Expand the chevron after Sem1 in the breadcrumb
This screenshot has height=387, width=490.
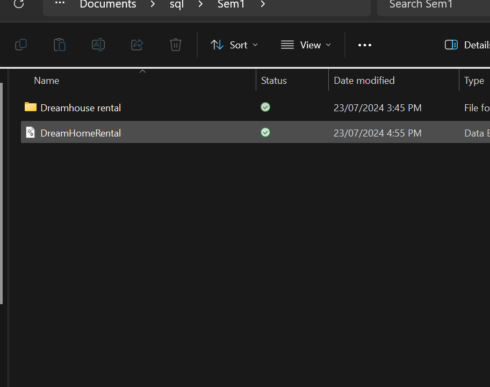click(263, 5)
